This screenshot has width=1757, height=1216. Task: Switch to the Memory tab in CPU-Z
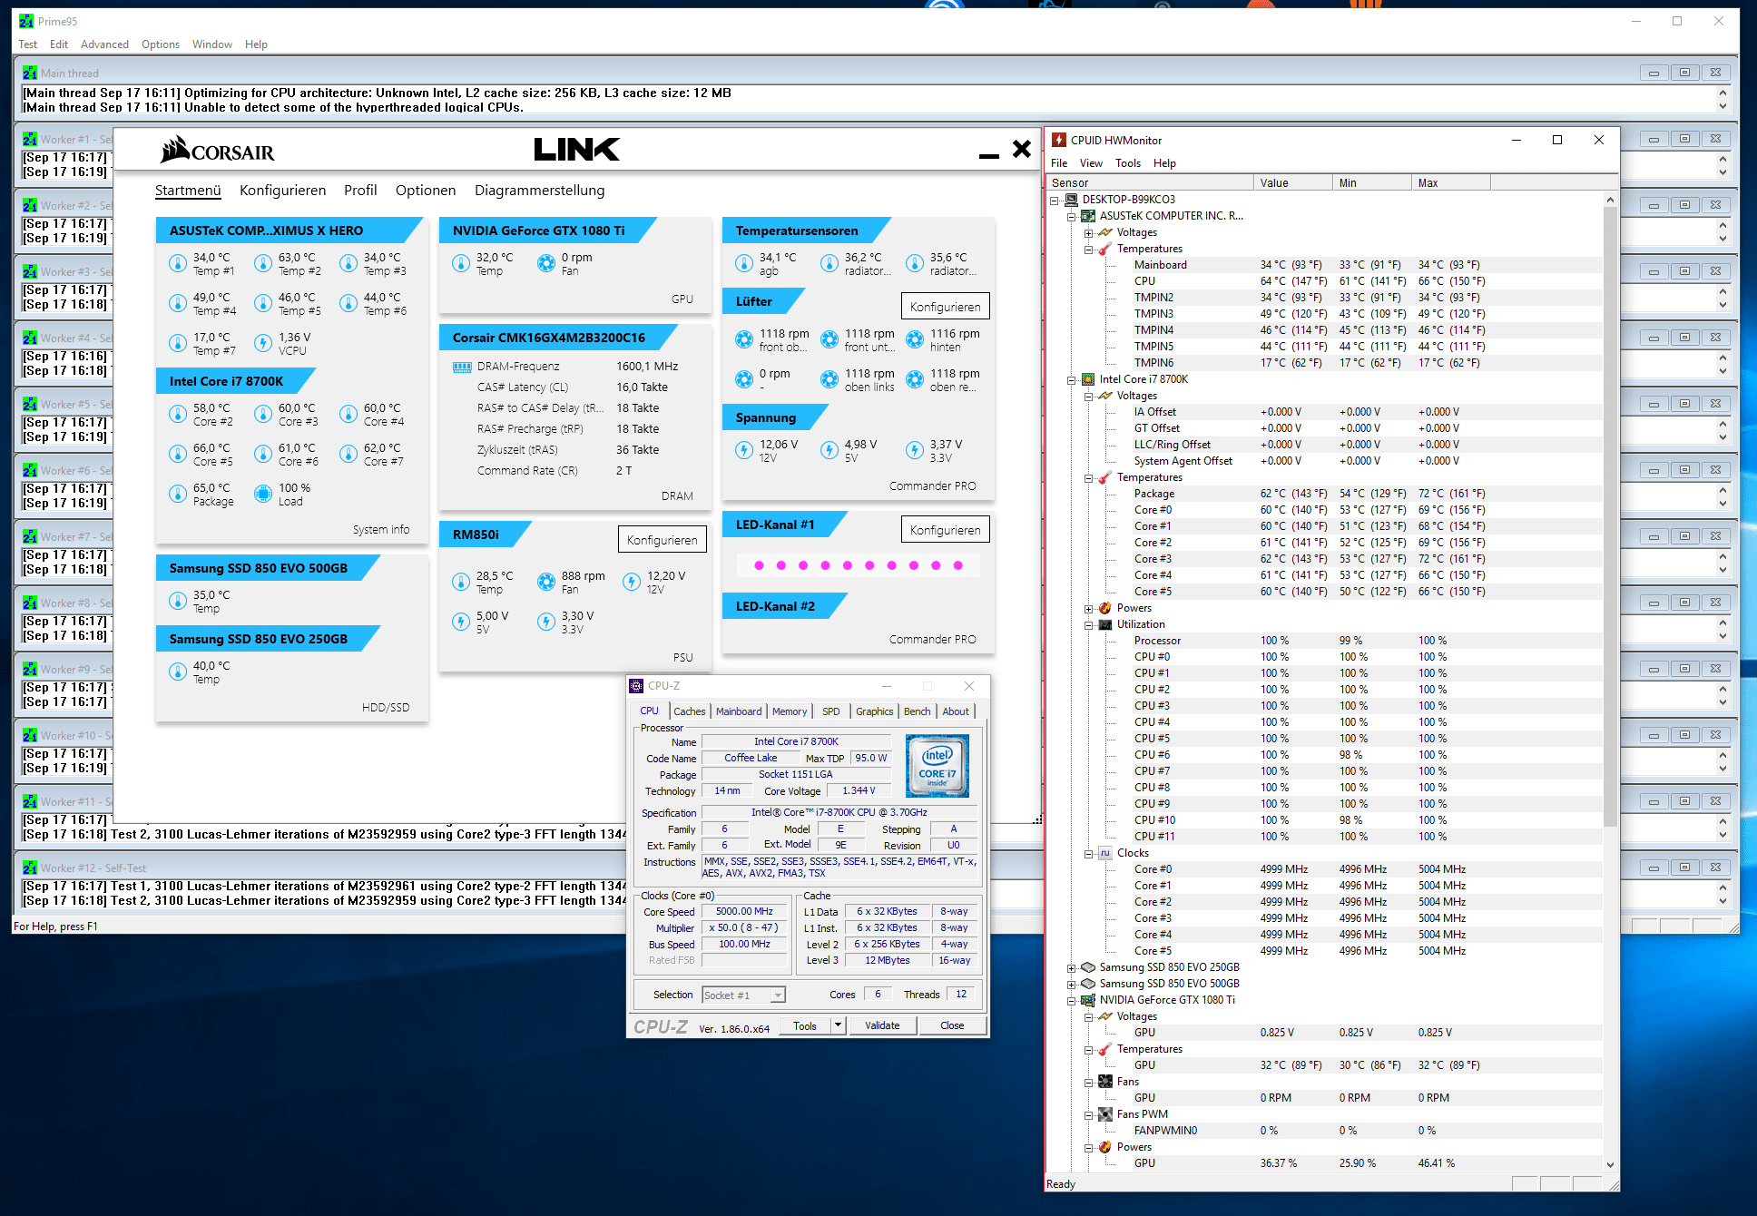[790, 711]
